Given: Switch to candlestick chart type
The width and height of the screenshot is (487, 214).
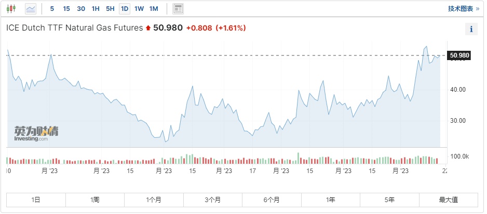Looking at the screenshot, I should pyautogui.click(x=12, y=9).
